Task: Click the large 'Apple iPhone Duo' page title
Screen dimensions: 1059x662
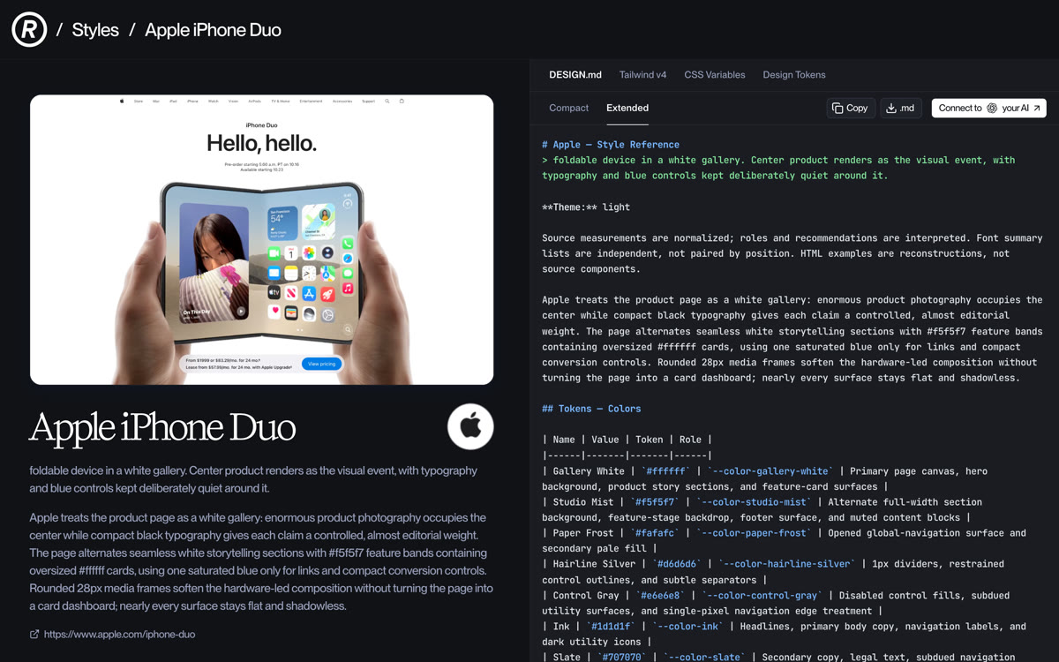Action: tap(162, 427)
